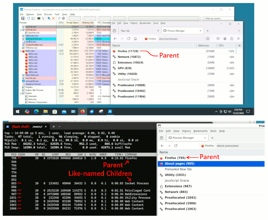268x220 pixels.
Task: Click the Refresh Now icon in Process Explorer
Action: pos(29,18)
